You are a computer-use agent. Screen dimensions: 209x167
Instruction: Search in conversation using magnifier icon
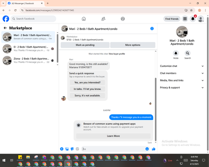pos(188,53)
